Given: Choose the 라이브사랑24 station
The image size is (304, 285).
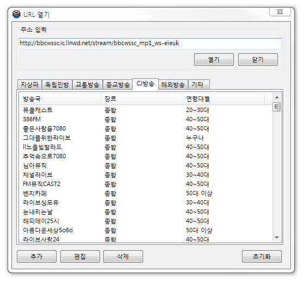Looking at the screenshot, I should coord(146,239).
